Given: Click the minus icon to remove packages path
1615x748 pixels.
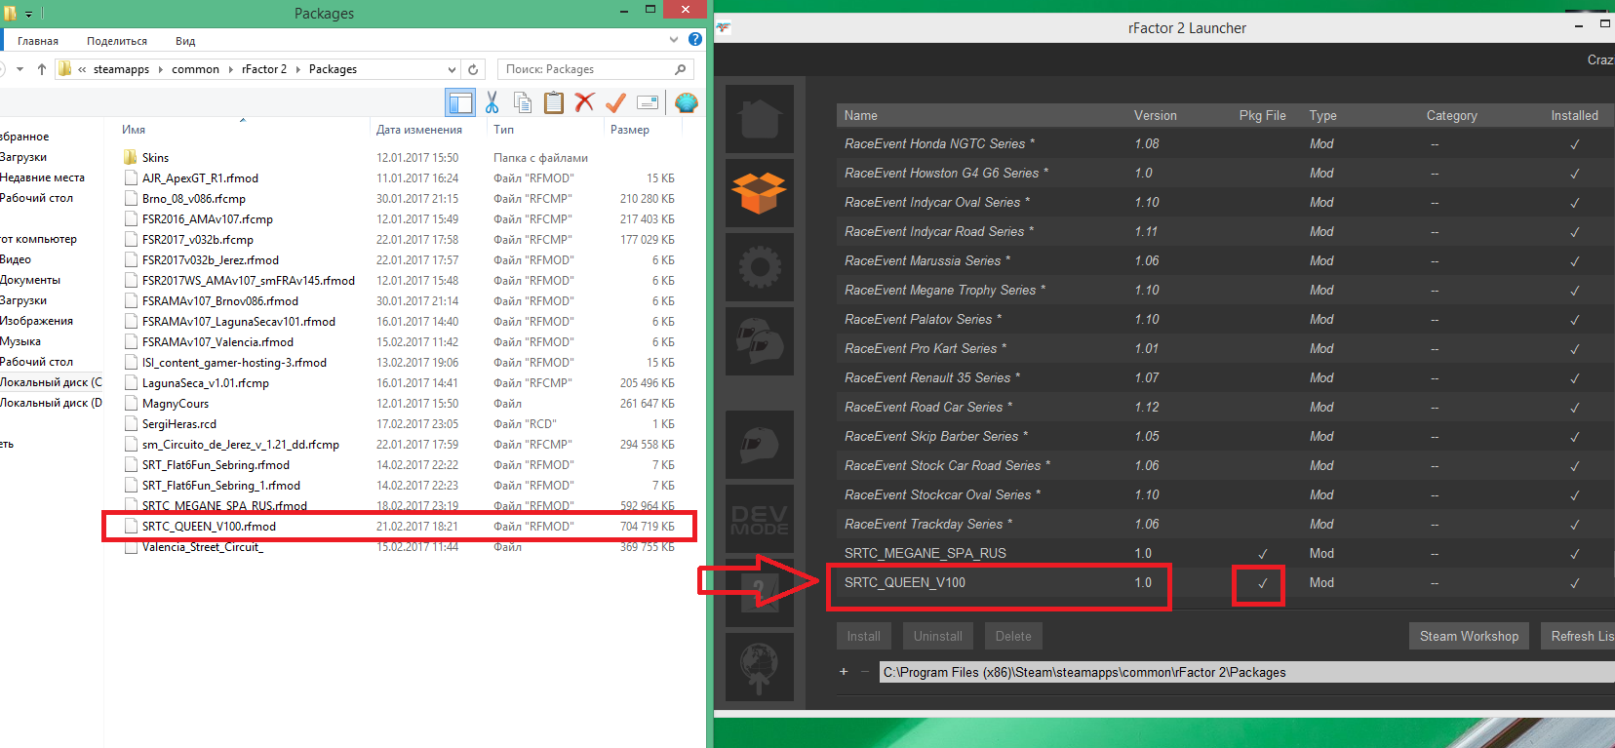Looking at the screenshot, I should tap(864, 672).
